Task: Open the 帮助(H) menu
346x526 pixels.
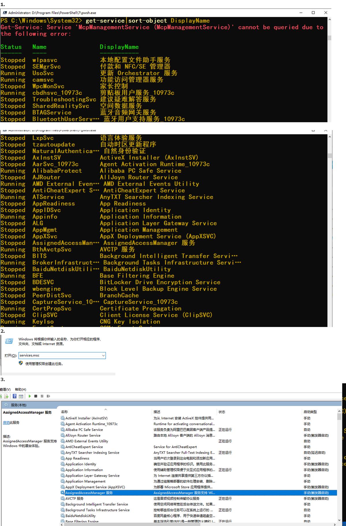Action: 20,389
